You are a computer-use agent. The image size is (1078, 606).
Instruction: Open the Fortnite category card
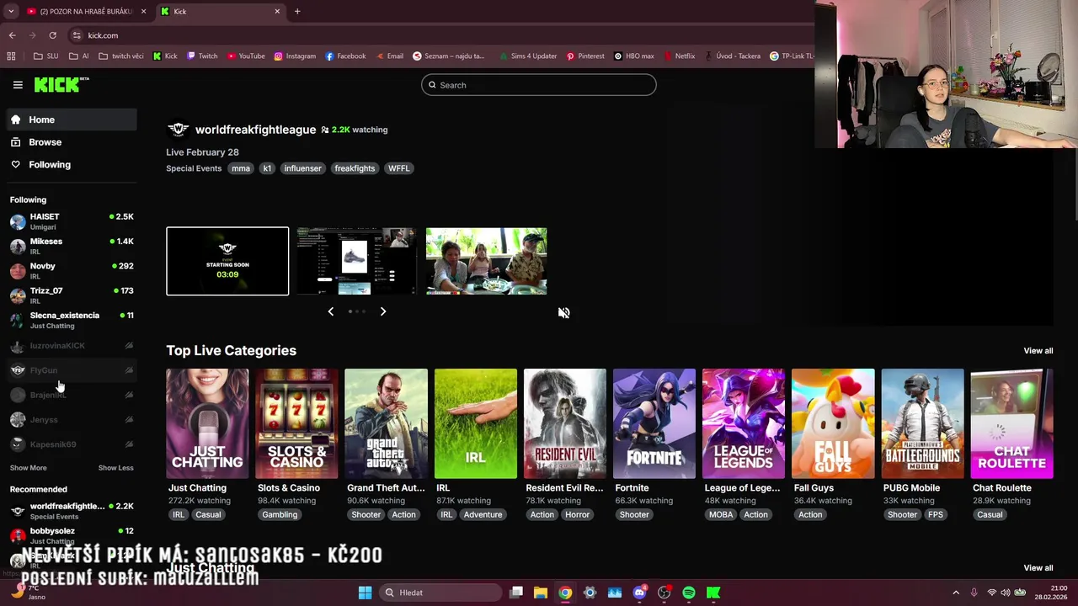654,423
